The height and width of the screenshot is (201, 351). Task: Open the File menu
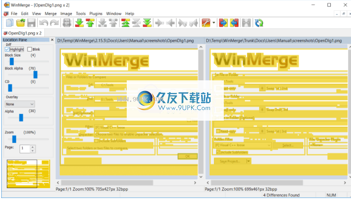[14, 14]
